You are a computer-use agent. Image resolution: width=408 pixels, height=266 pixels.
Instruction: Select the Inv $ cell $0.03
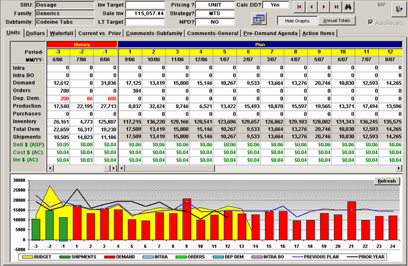82,160
